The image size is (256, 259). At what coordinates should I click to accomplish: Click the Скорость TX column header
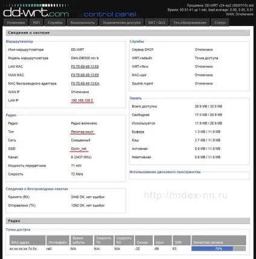[104, 240]
